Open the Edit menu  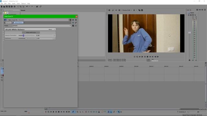[5, 4]
